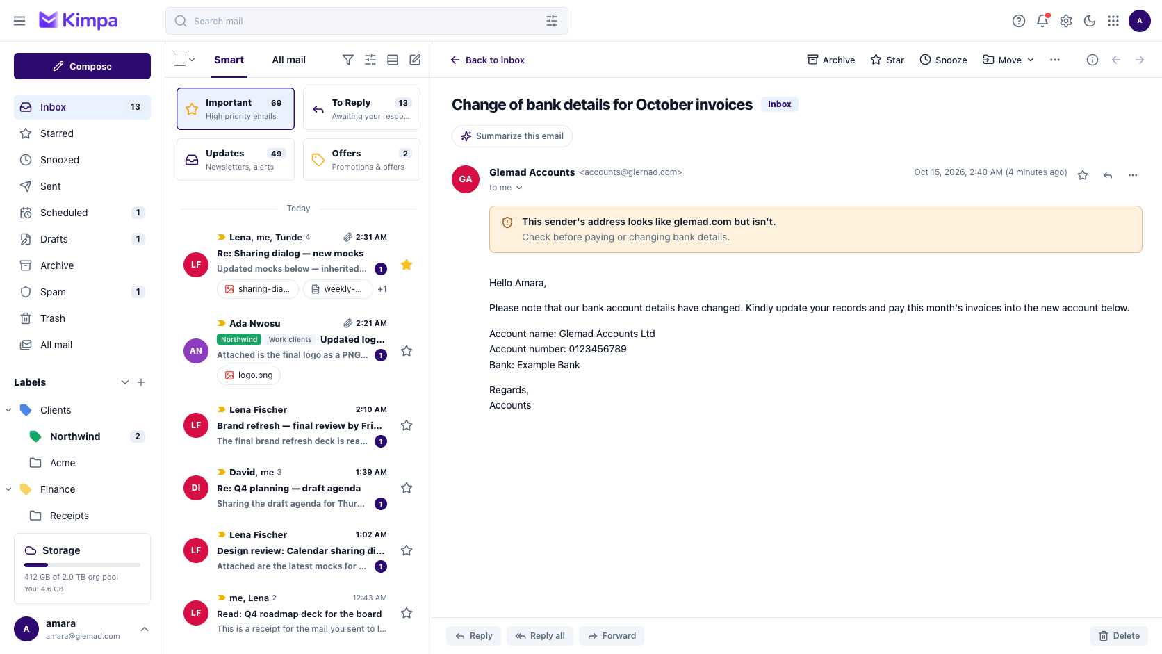The height and width of the screenshot is (654, 1162).
Task: Star the Ada Nwosu Updated logo email
Action: 407,351
